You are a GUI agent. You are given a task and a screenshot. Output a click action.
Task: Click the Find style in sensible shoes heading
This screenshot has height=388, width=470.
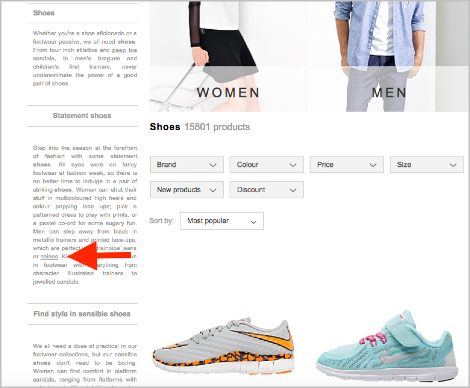82,313
